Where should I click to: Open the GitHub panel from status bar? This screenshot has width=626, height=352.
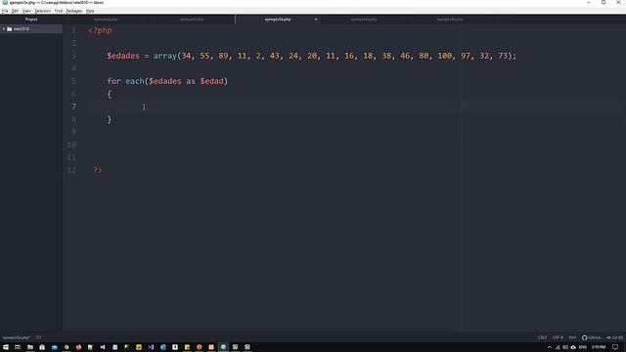coord(591,337)
